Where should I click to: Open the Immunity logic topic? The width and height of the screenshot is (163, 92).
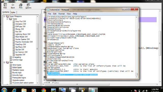(x=18, y=75)
